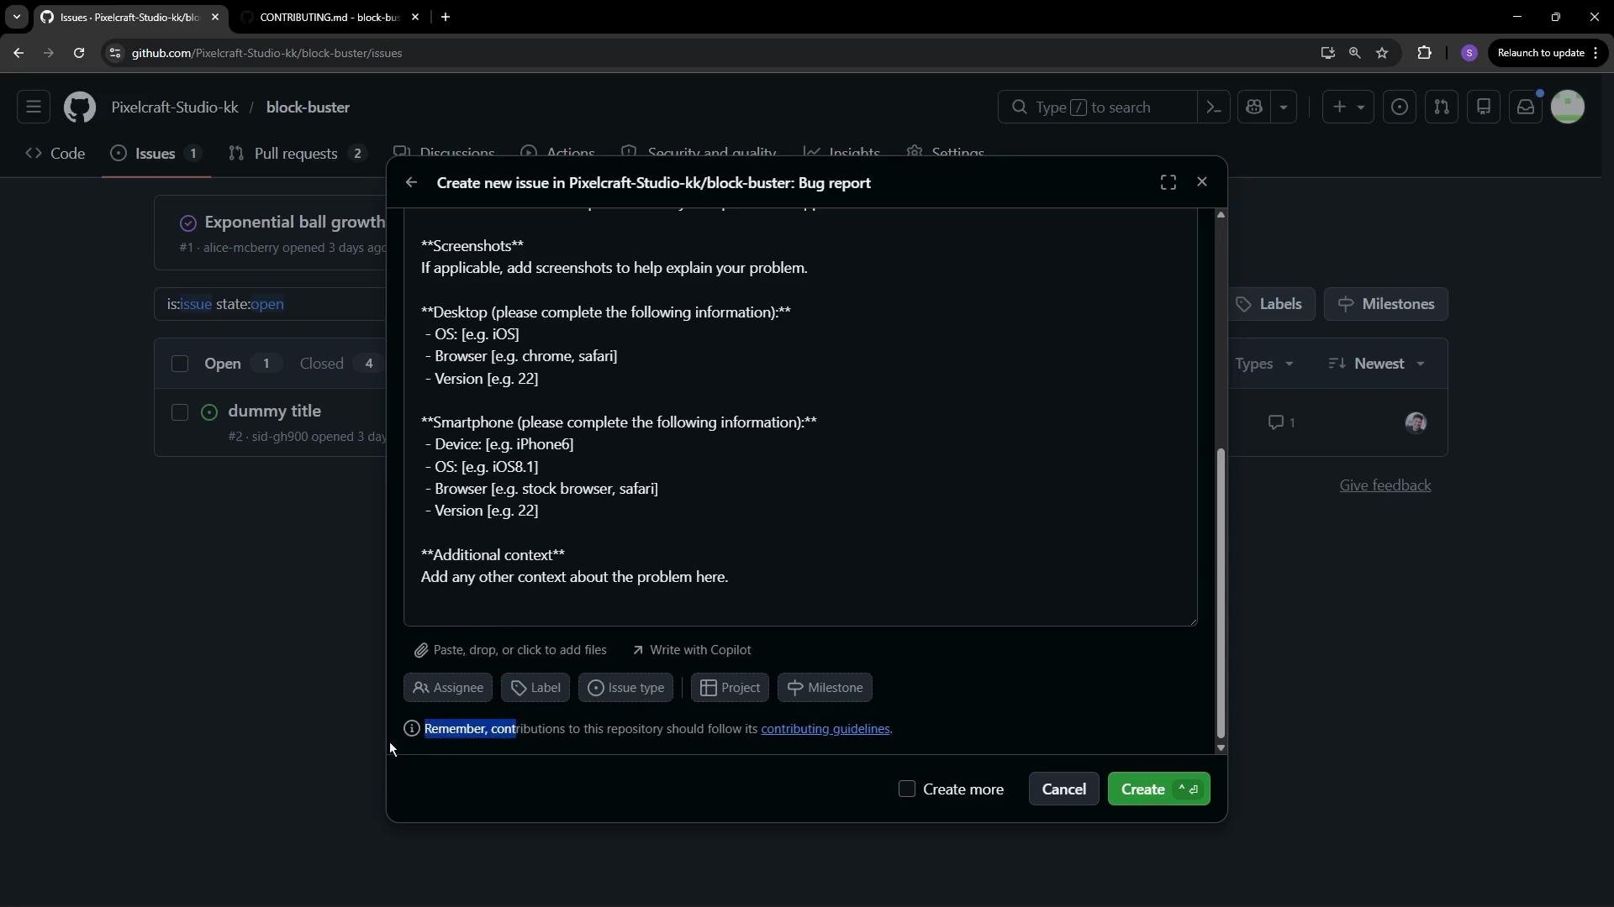Open a new browser tab
Viewport: 1614px width, 907px height.
(446, 17)
